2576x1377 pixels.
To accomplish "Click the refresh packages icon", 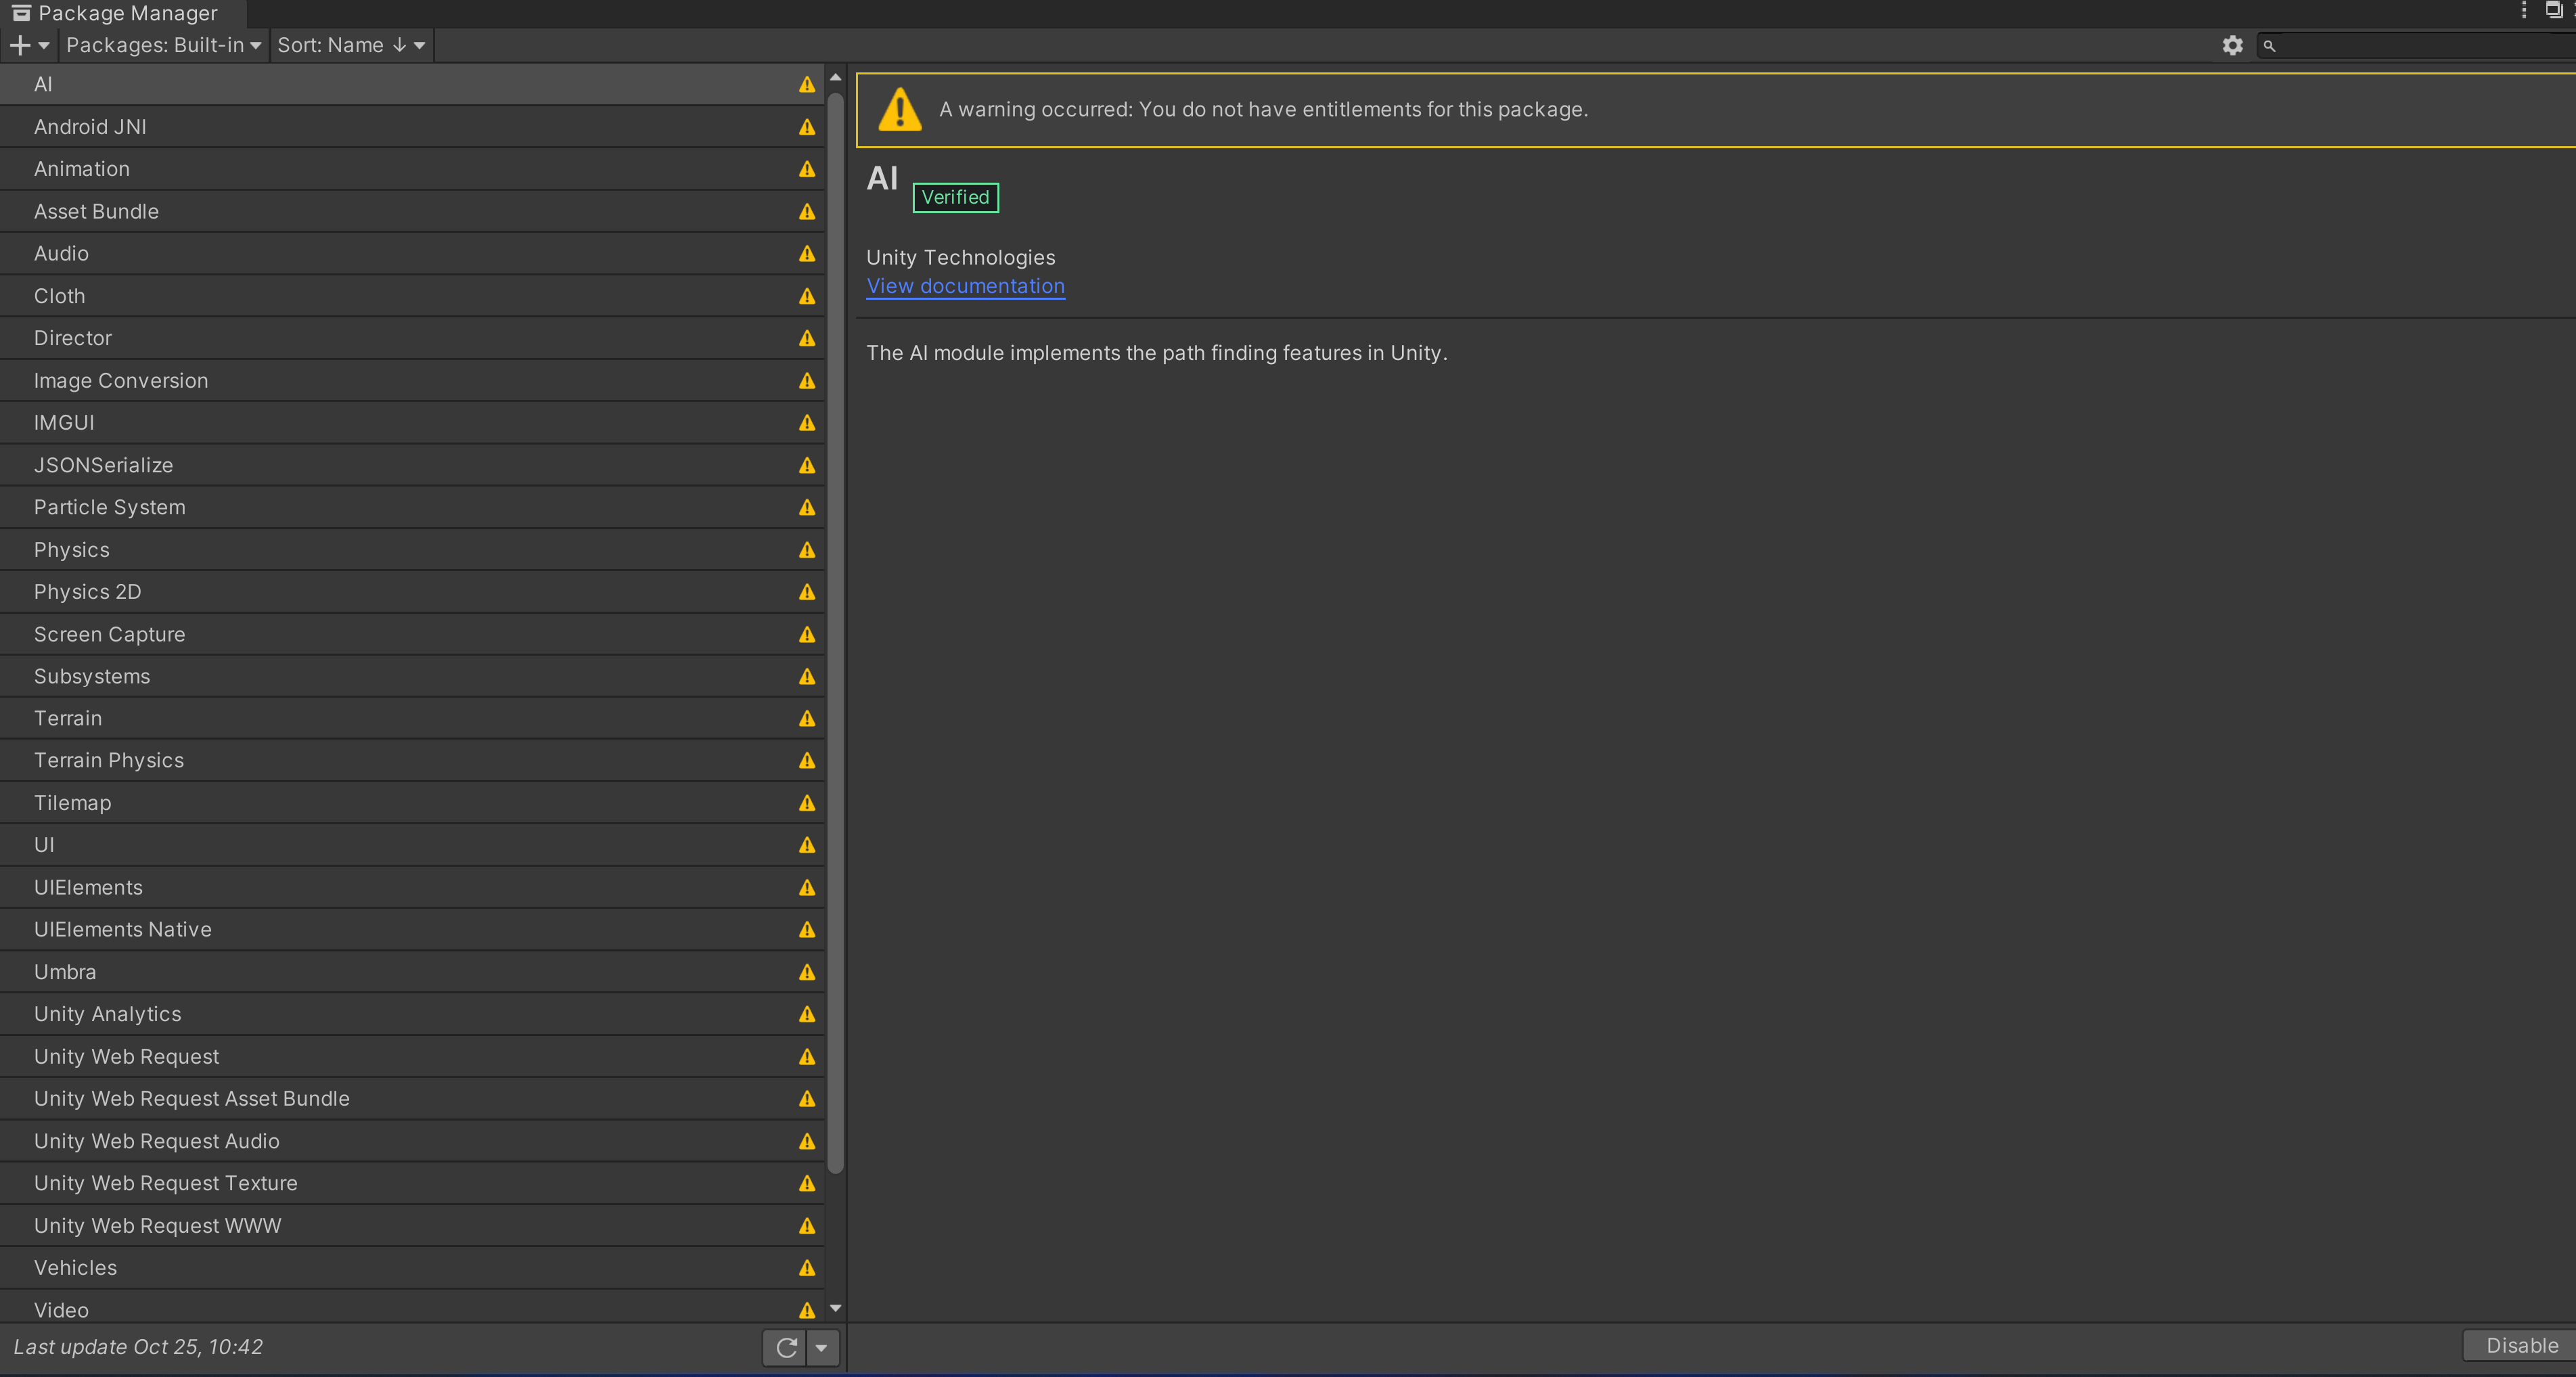I will tap(785, 1347).
